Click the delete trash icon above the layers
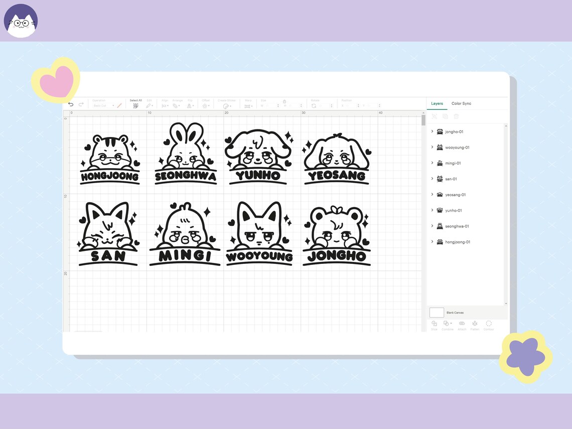This screenshot has width=572, height=429. pyautogui.click(x=456, y=116)
